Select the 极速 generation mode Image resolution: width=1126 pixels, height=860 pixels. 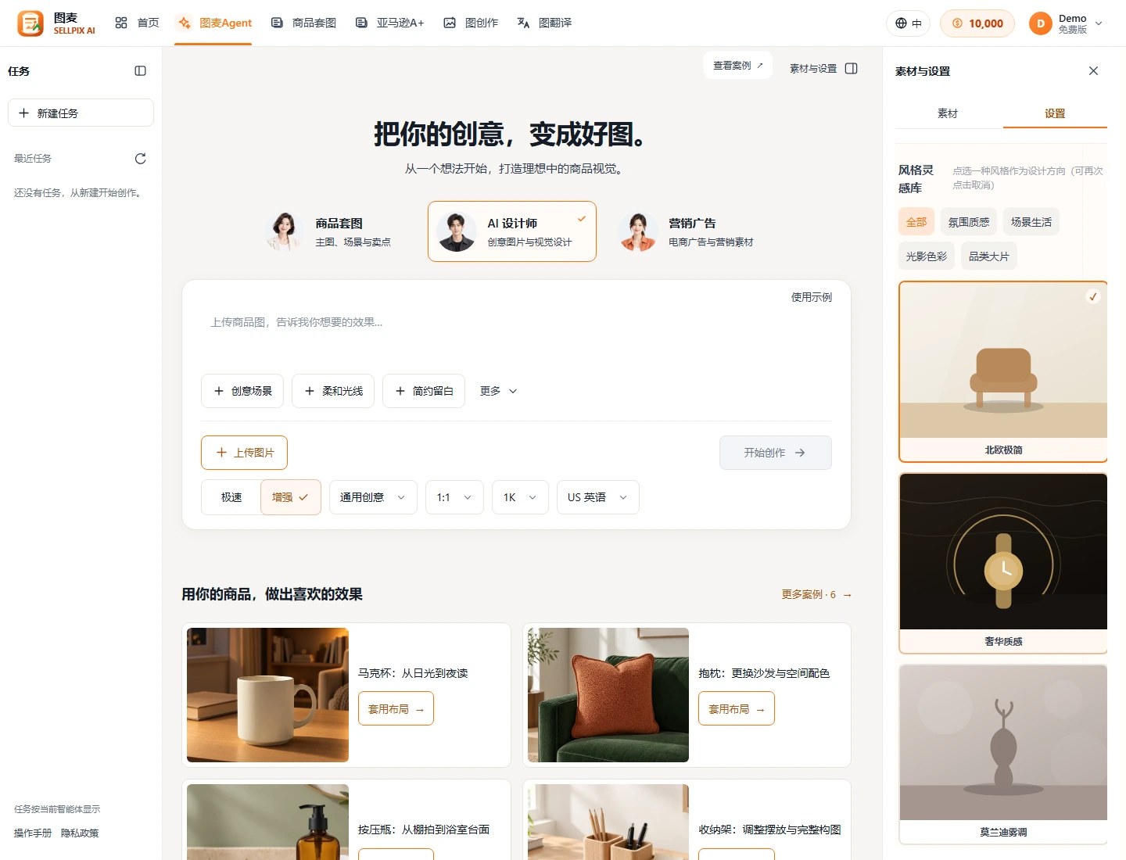[231, 497]
